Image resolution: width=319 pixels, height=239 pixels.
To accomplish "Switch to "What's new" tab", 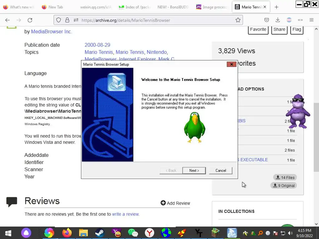I will (19, 7).
